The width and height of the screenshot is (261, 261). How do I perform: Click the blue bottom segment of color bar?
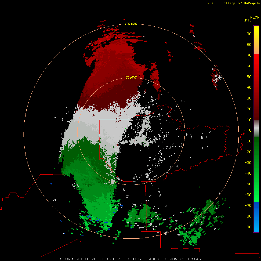(256, 217)
